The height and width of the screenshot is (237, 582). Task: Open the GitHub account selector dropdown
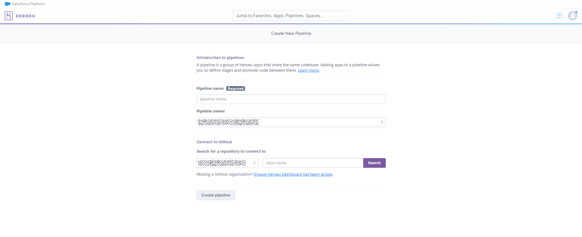[x=227, y=163]
